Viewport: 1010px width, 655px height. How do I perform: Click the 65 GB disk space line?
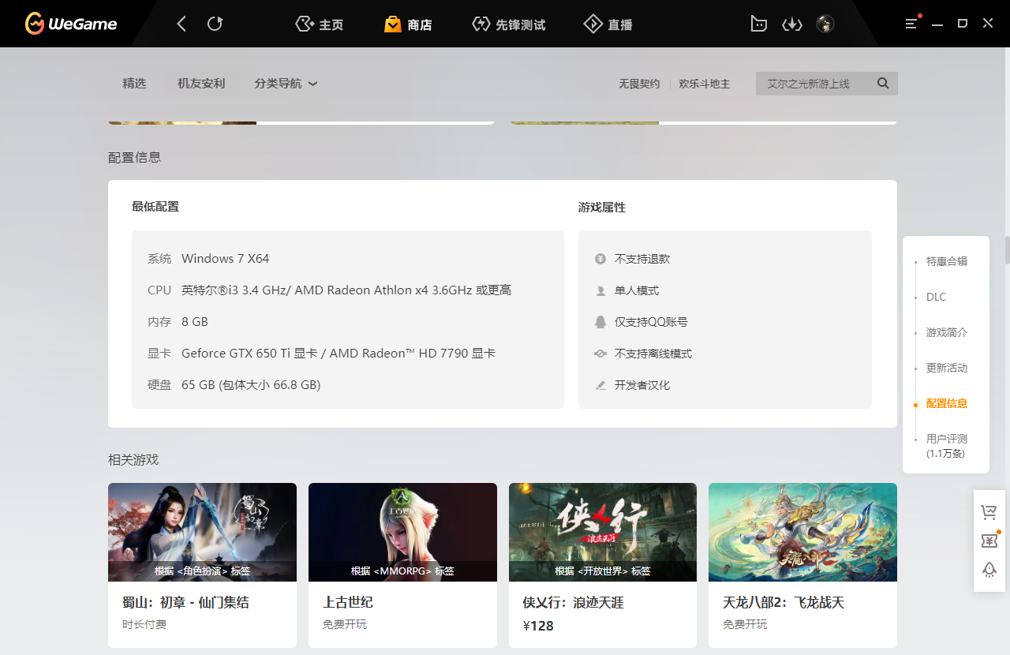(x=251, y=385)
